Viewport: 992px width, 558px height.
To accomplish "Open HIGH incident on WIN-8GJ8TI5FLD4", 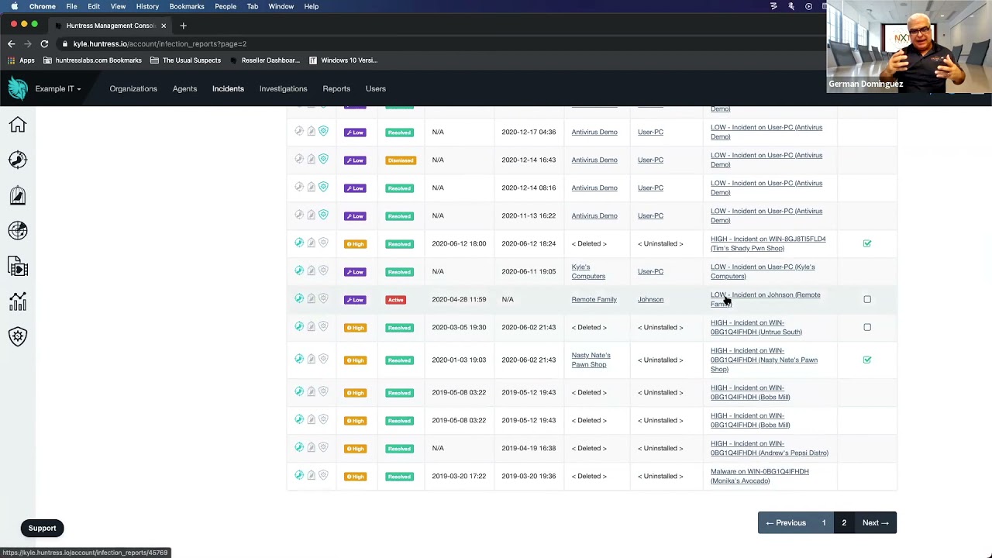I will point(768,243).
